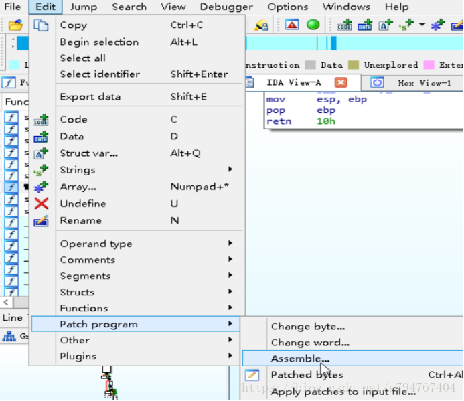The height and width of the screenshot is (401, 464).
Task: Click the blue star Array toolbar icon
Action: point(437,25)
